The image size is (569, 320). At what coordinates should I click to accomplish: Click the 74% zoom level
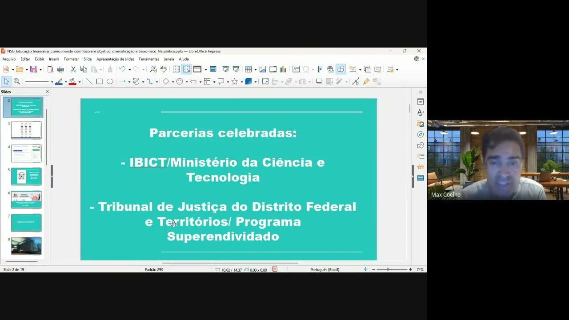pyautogui.click(x=420, y=269)
